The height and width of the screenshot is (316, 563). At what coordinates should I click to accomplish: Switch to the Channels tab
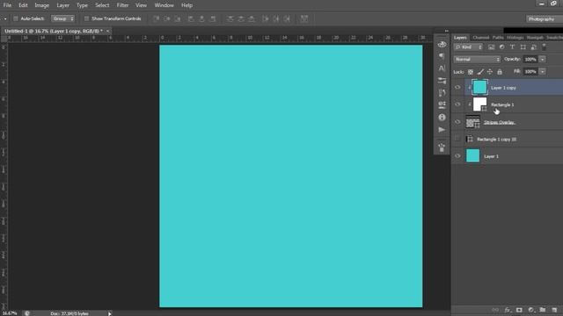pos(481,38)
